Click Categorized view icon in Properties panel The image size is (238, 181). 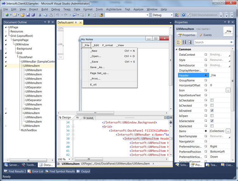click(179, 42)
